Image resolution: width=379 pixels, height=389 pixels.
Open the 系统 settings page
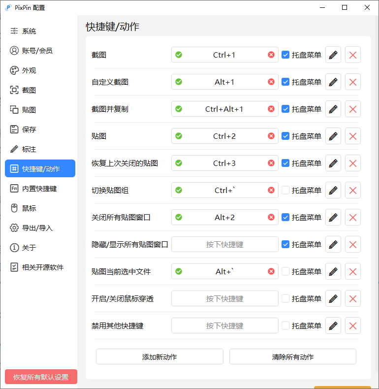[40, 31]
